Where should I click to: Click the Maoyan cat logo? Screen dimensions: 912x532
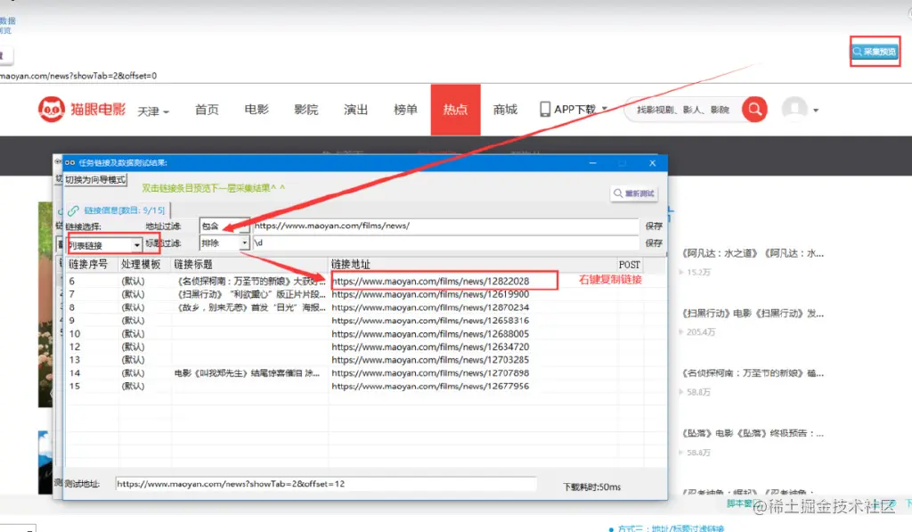(x=51, y=109)
